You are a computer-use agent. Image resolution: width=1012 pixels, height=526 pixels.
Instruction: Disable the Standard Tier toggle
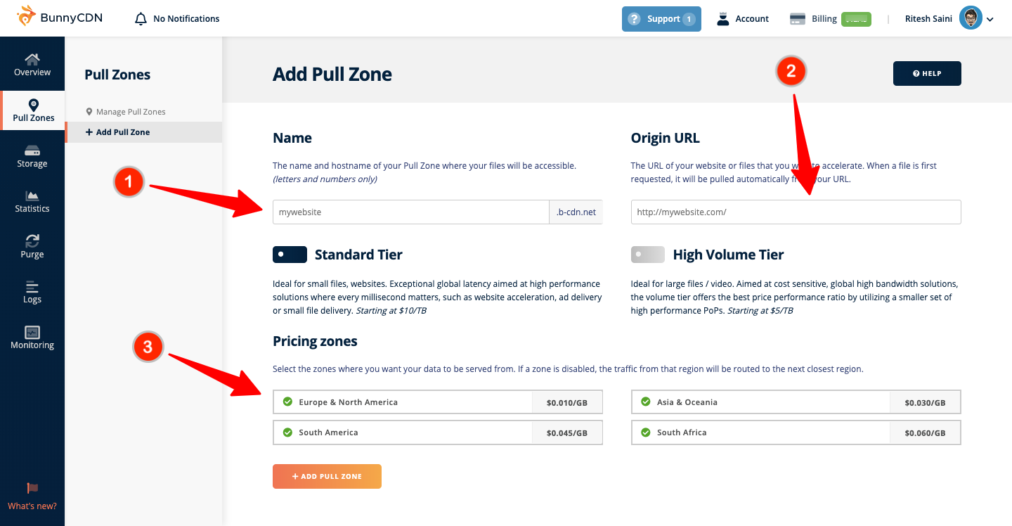coord(290,254)
